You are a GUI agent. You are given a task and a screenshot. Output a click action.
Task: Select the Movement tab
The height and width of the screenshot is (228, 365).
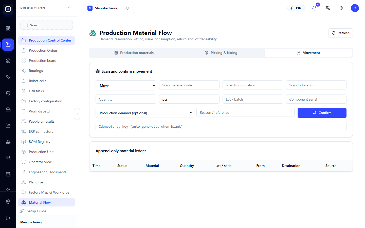(x=308, y=53)
